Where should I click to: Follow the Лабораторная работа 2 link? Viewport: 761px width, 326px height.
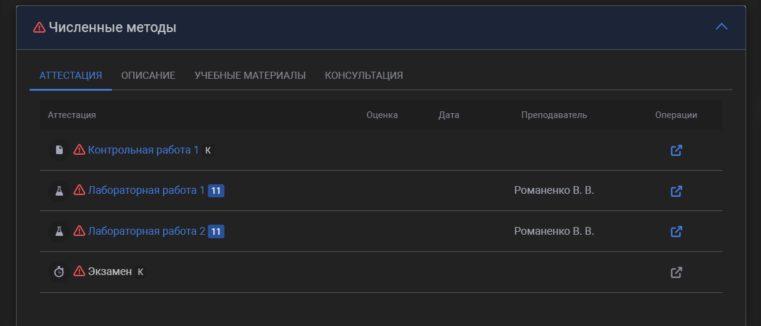pos(146,231)
